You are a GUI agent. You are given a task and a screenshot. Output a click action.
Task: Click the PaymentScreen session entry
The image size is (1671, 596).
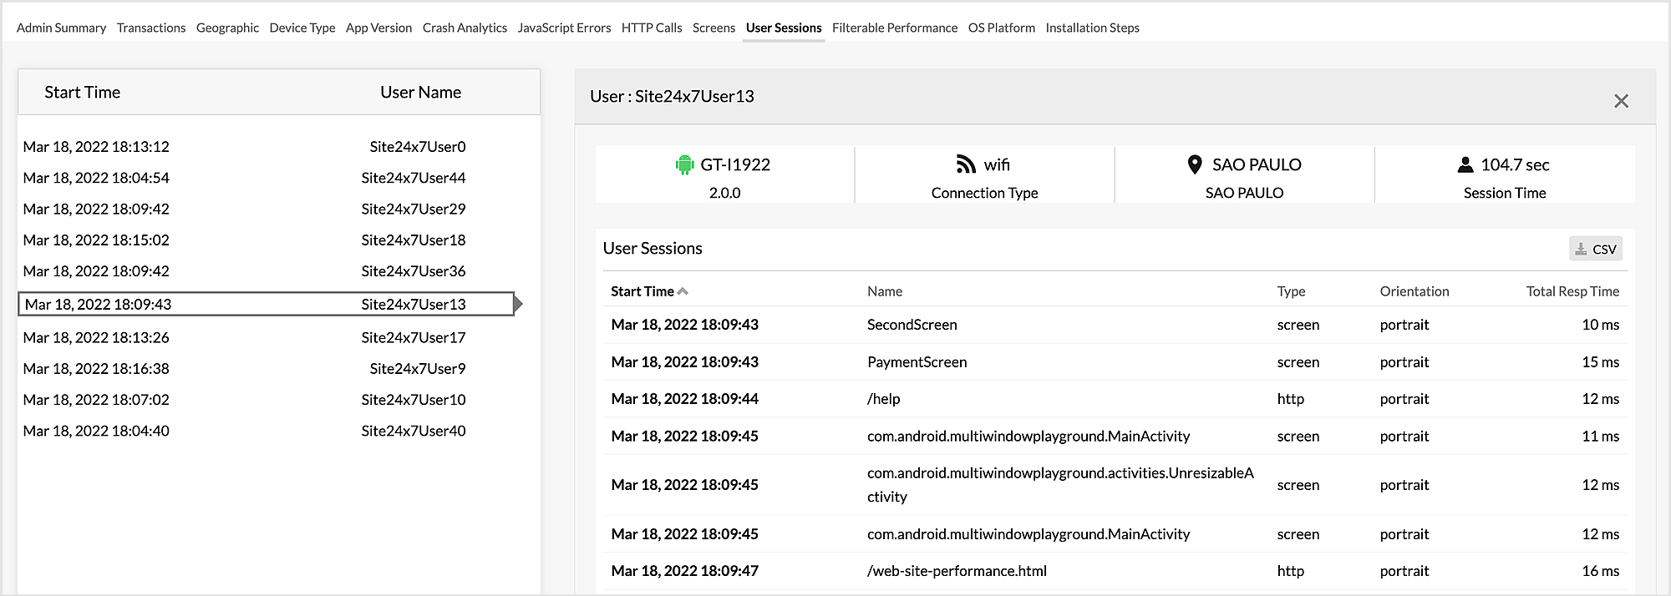[917, 362]
